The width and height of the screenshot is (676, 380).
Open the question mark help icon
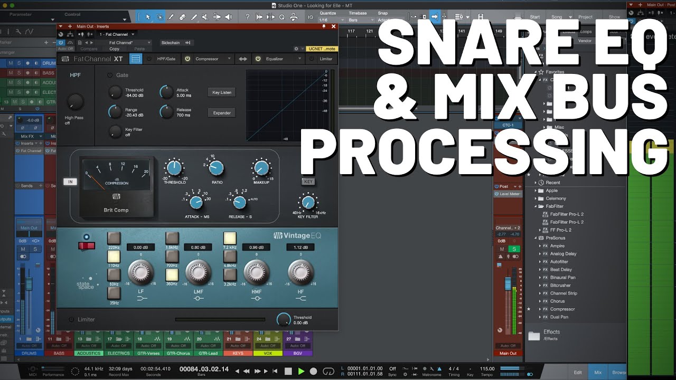(247, 17)
